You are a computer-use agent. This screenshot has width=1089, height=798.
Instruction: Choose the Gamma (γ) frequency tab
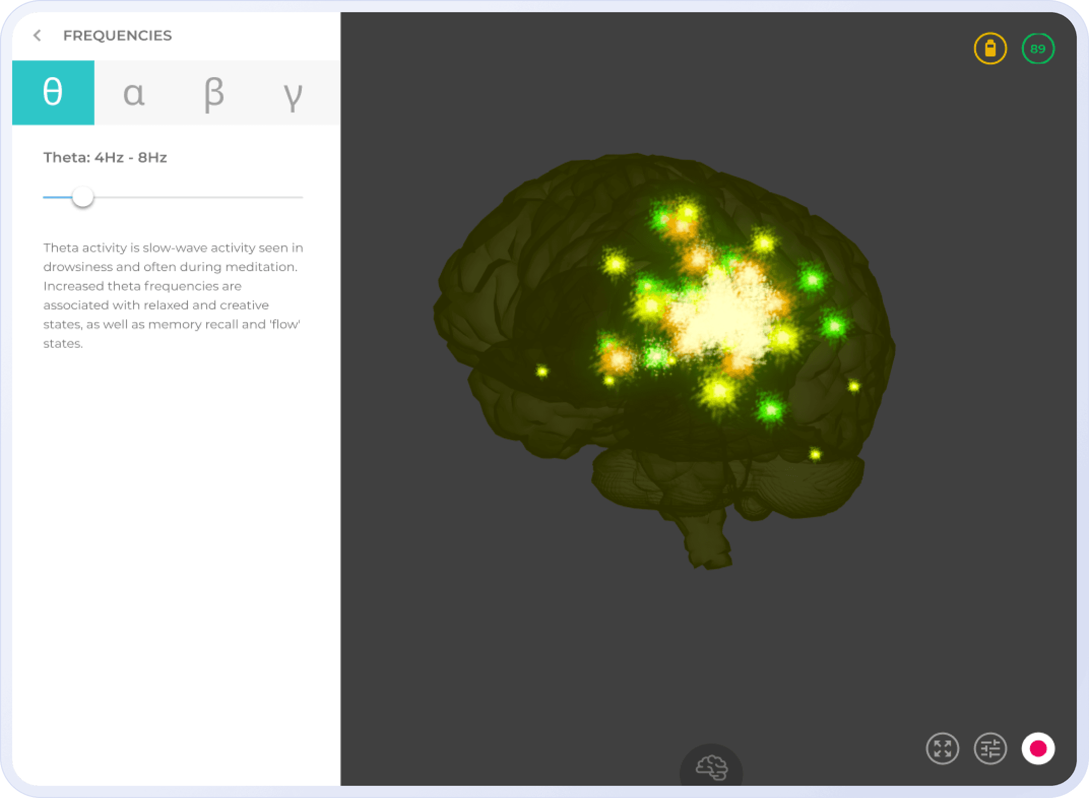coord(293,93)
